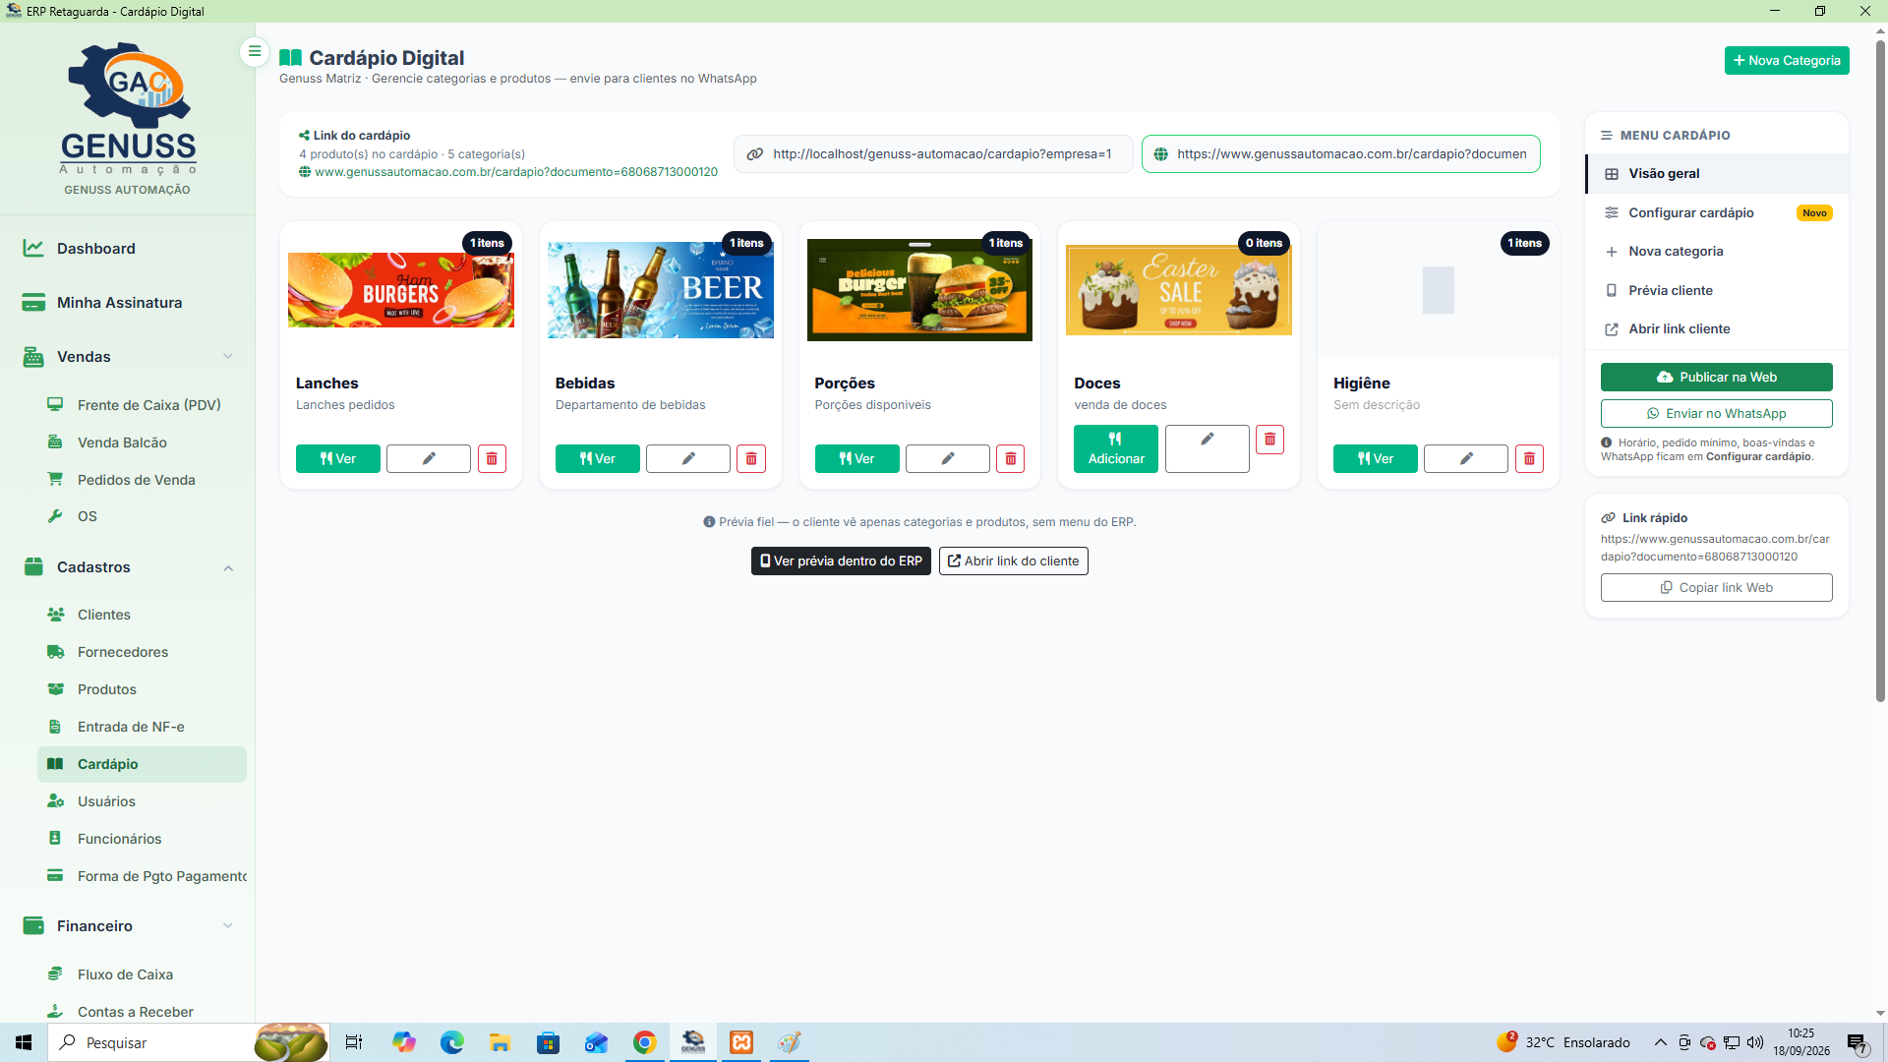
Task: Open the Windows Start menu
Action: coord(24,1042)
